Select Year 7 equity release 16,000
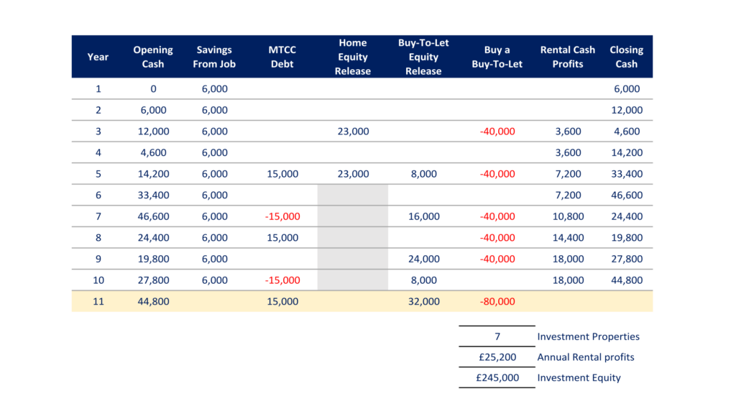The width and height of the screenshot is (736, 414). 424,216
